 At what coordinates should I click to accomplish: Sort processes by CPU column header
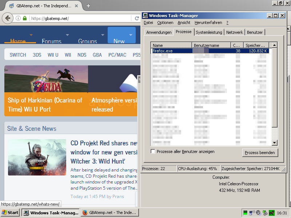click(237, 45)
